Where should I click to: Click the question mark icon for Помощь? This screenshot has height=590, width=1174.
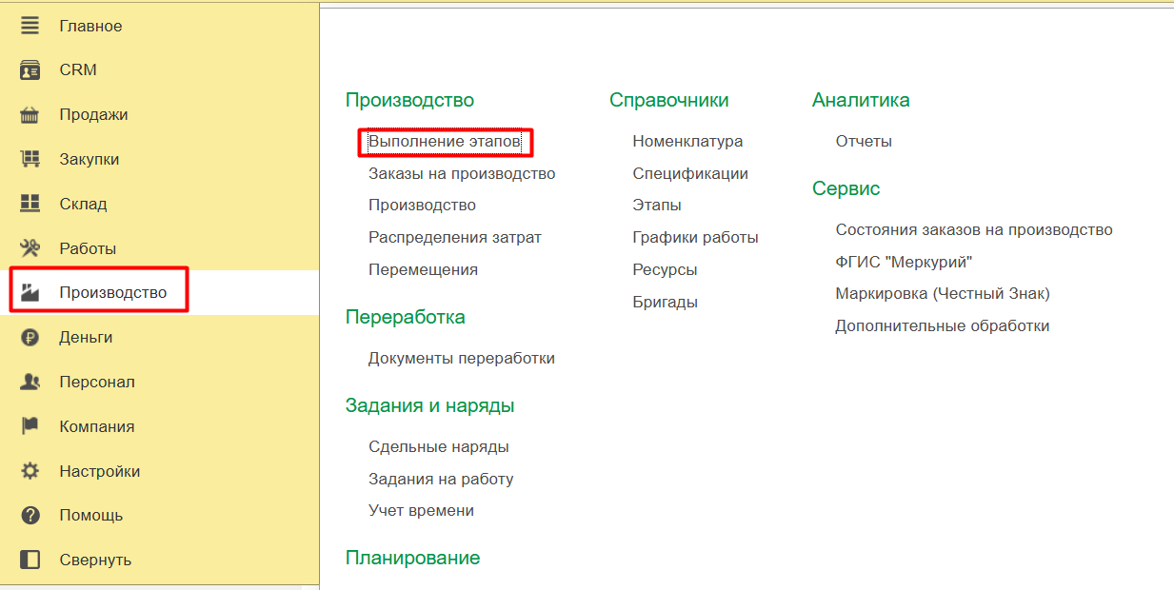pyautogui.click(x=30, y=515)
